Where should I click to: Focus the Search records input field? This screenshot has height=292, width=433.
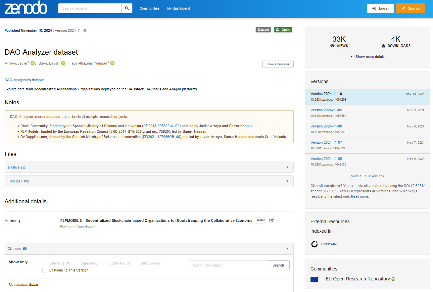click(x=90, y=8)
